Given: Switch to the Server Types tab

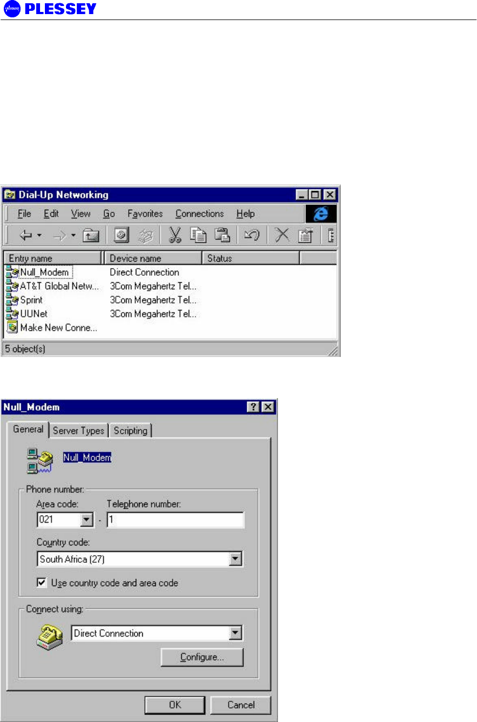Looking at the screenshot, I should point(78,431).
